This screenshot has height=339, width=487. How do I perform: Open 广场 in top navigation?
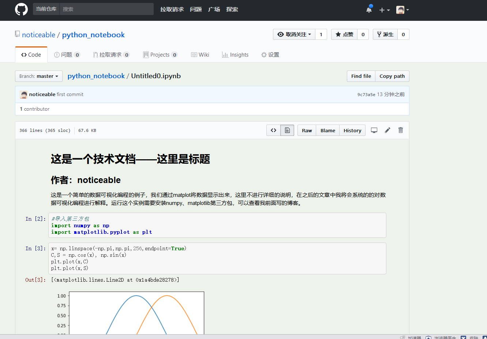click(x=214, y=9)
